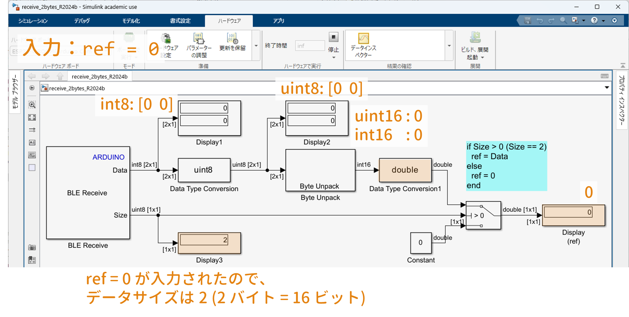Click the fit-to-view icon in palette
629x317 pixels.
pos(32,117)
